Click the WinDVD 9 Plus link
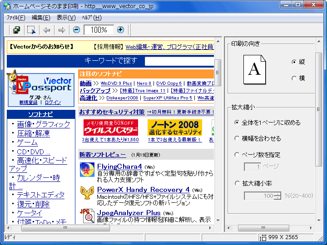This screenshot has width=327, height=245. (116, 83)
